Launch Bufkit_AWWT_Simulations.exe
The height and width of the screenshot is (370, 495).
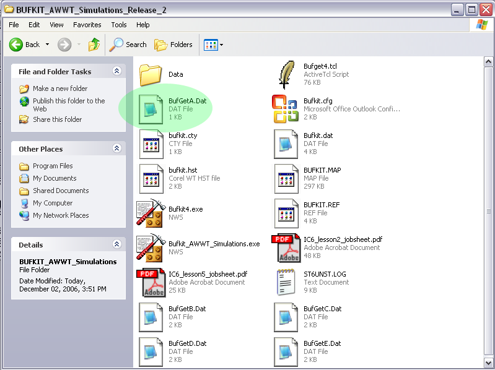click(150, 248)
